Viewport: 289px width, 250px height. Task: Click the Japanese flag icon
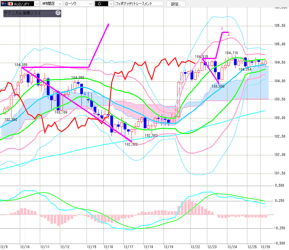point(11,4)
